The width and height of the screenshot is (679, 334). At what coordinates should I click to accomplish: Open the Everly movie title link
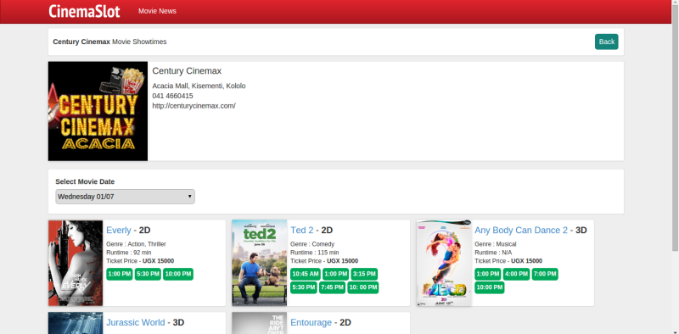[x=119, y=231]
